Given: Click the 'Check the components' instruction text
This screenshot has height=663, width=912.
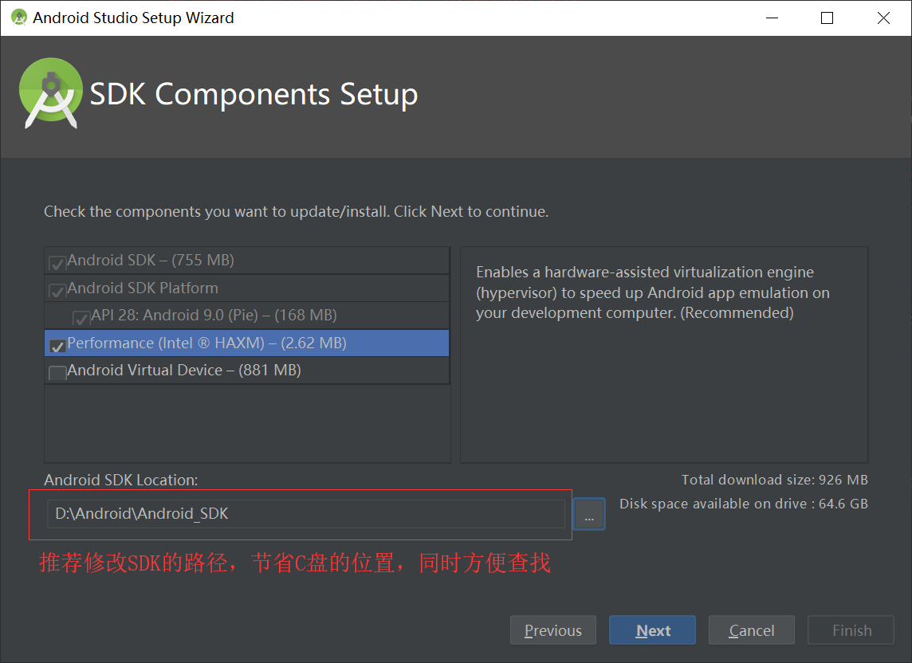Looking at the screenshot, I should (296, 212).
